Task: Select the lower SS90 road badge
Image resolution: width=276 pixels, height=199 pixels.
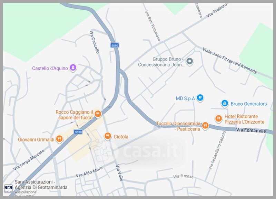Action: tap(78, 132)
